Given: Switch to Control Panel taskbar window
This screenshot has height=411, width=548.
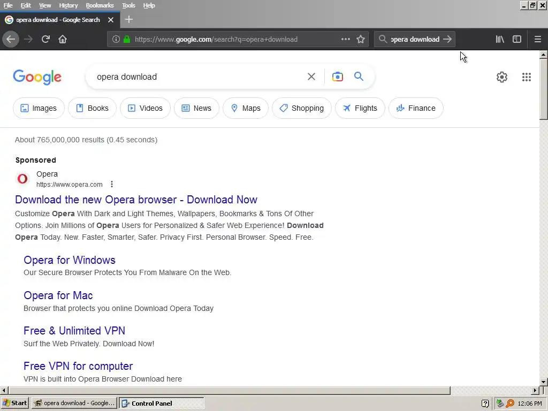Looking at the screenshot, I should pos(162,403).
